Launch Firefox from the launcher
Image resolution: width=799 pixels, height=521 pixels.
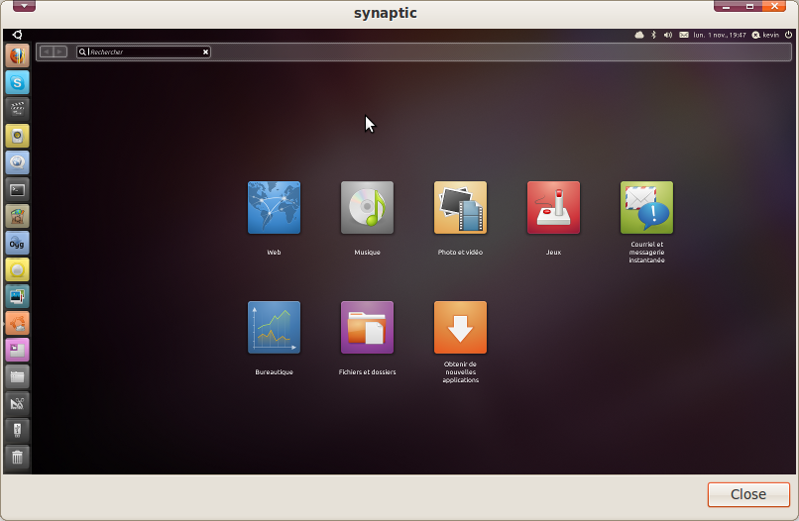17,55
